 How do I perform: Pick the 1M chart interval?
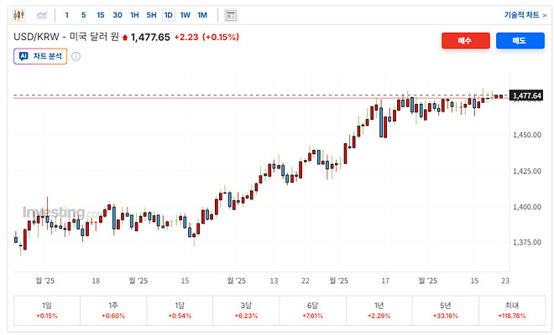click(202, 15)
